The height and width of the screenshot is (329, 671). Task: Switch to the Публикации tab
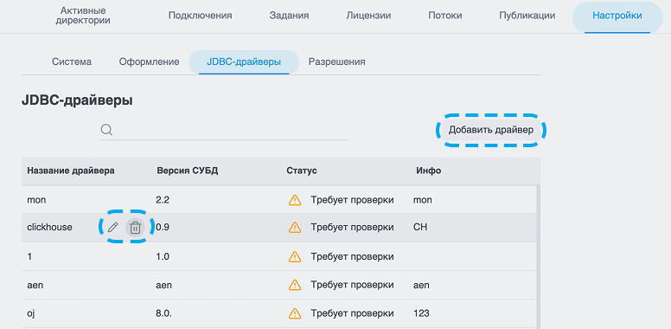click(527, 16)
